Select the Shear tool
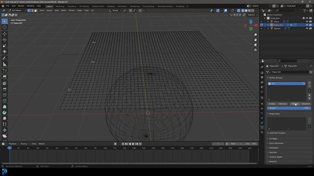The height and width of the screenshot is (176, 314). 4,136
